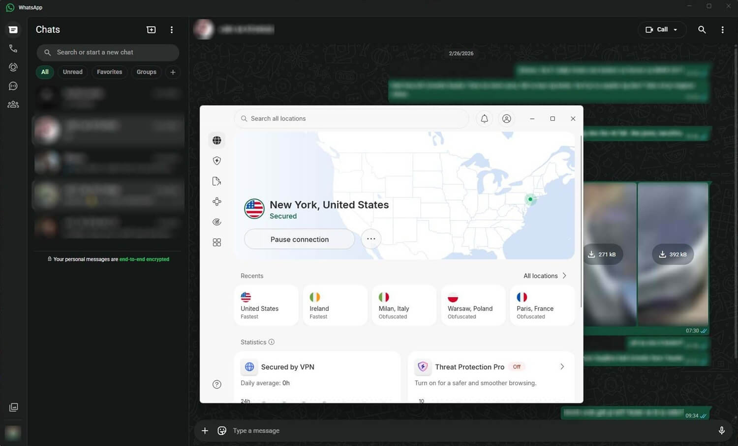Open the VPN account profile icon

click(507, 119)
